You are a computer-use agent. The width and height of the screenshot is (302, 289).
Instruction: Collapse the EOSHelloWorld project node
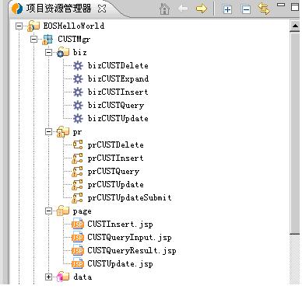point(19,26)
